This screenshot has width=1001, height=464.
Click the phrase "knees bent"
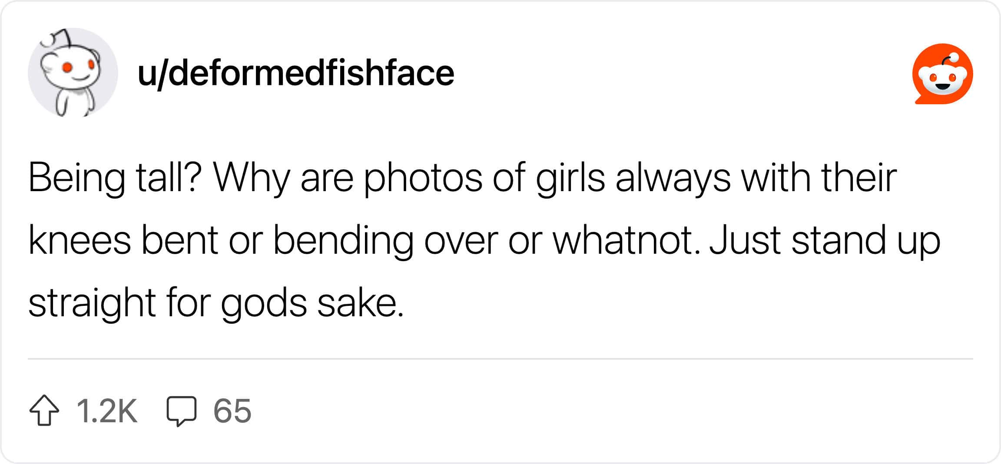(123, 240)
